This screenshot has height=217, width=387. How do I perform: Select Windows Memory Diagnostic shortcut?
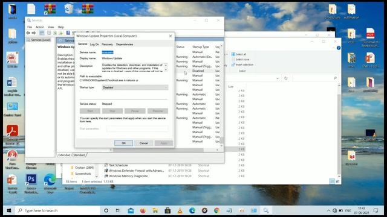click(x=126, y=176)
